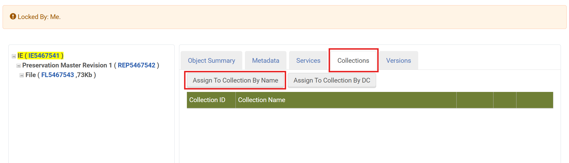Select the Services tab

[x=308, y=60]
